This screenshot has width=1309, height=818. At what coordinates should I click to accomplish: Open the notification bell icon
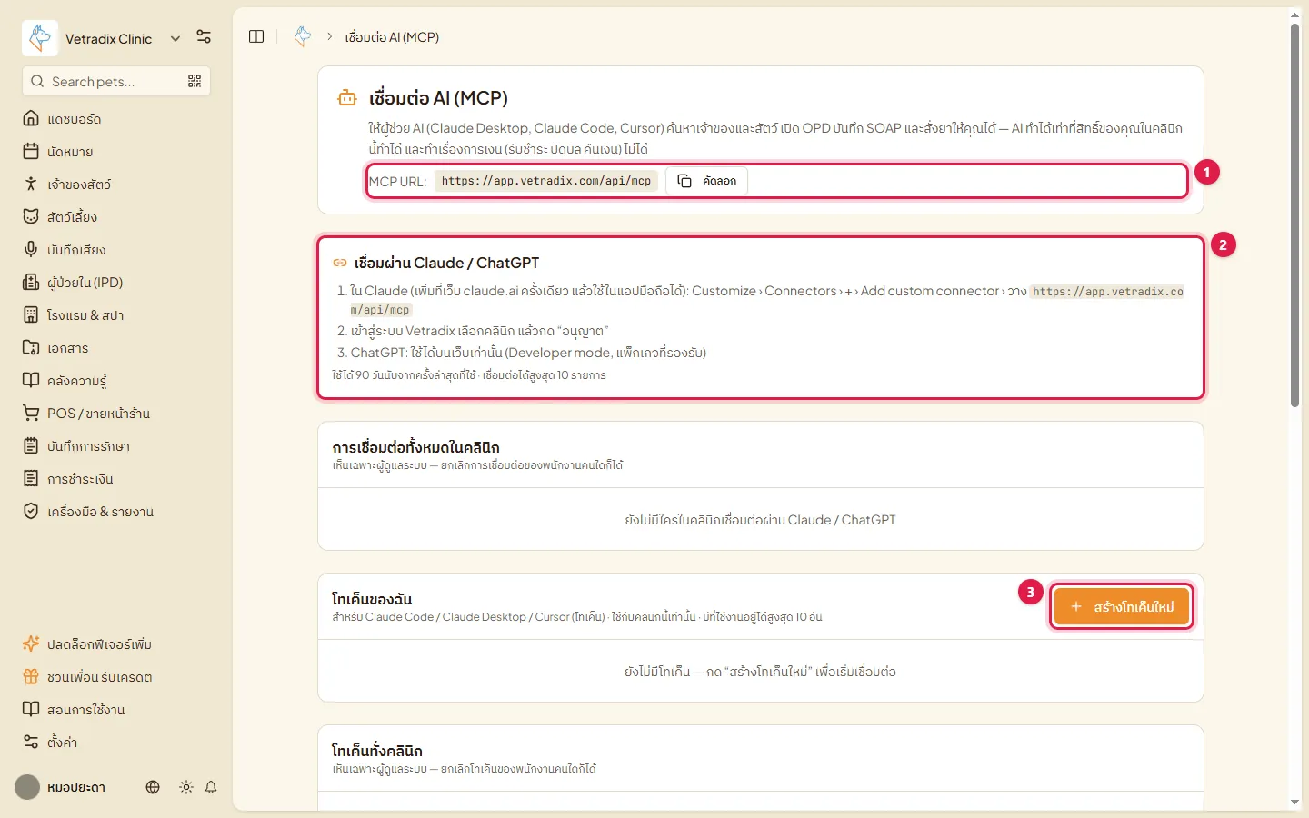(x=211, y=787)
